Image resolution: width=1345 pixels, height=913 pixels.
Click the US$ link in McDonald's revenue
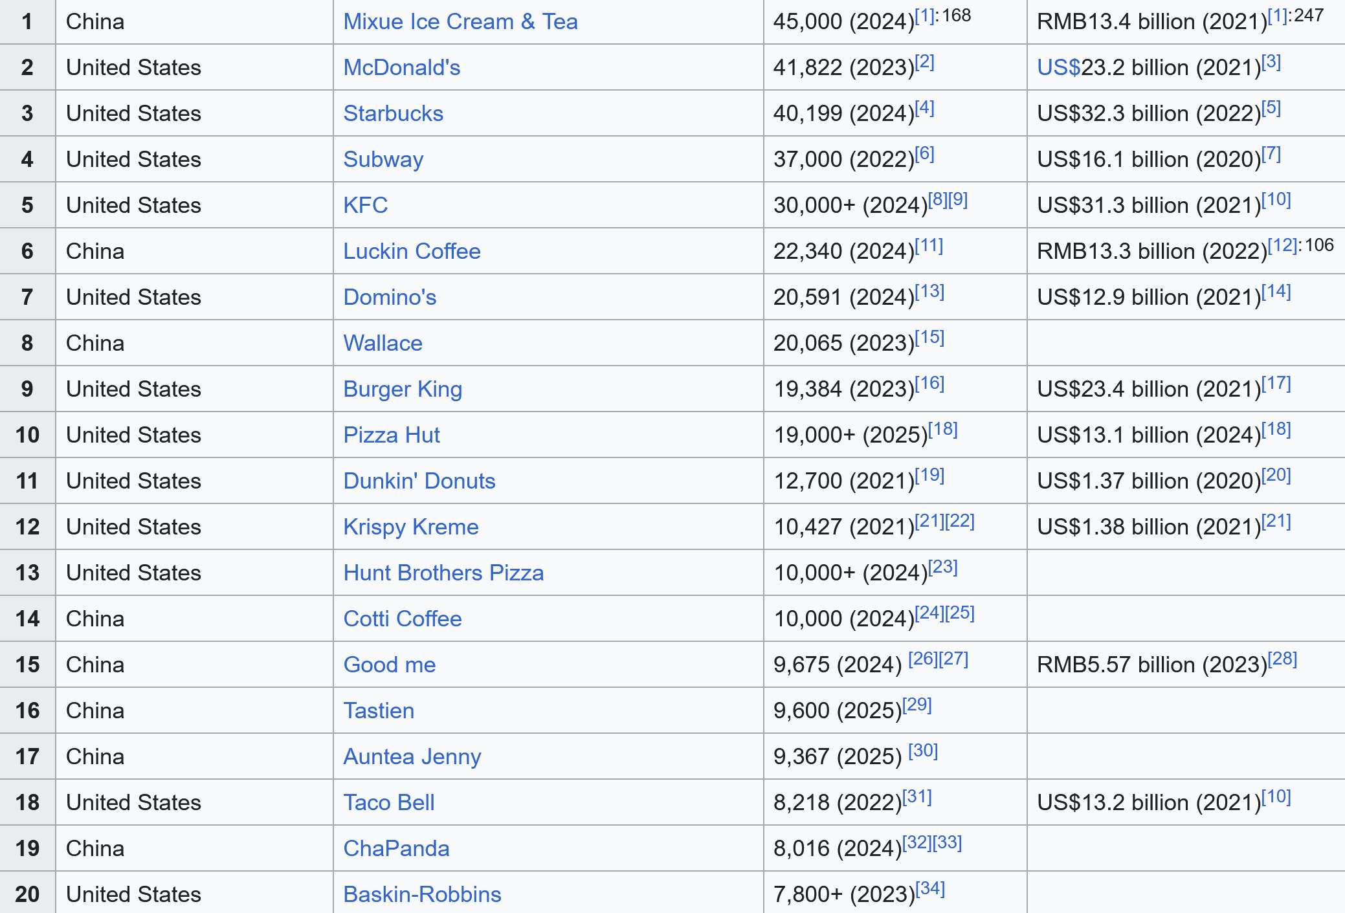pos(1058,67)
